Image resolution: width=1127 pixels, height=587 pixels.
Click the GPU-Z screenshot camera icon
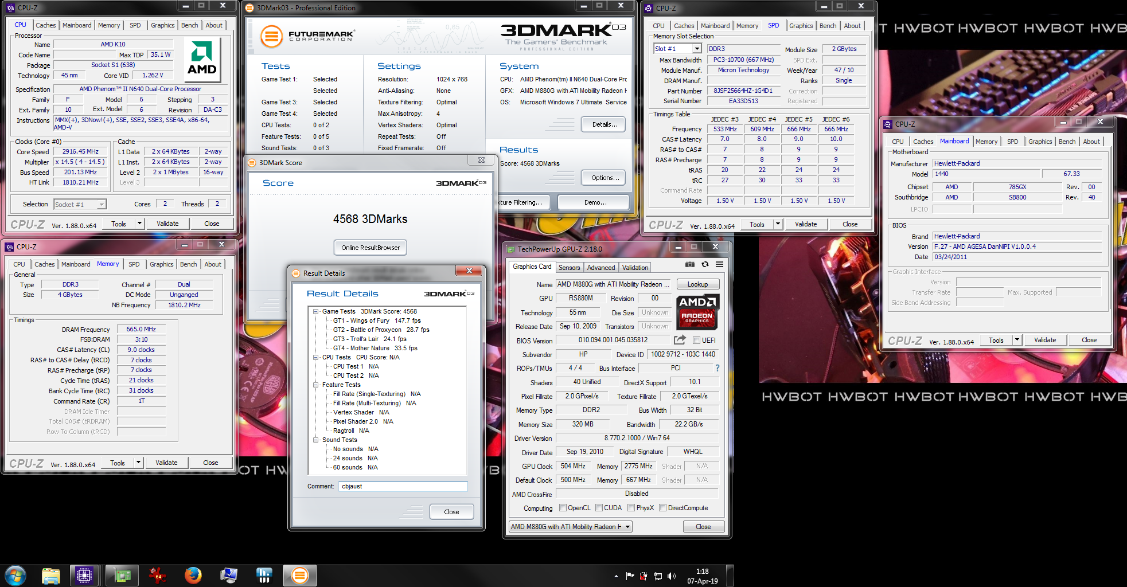pyautogui.click(x=690, y=264)
